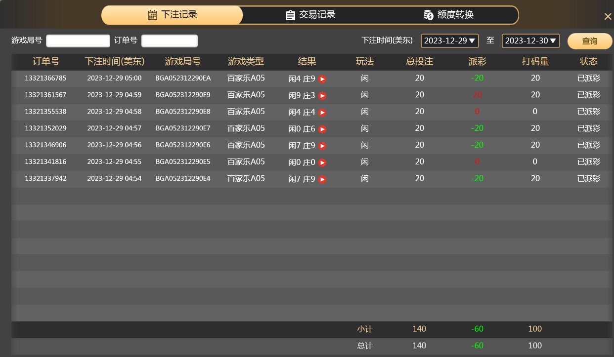Open the 交易记录 tab
The height and width of the screenshot is (357, 614).
[310, 15]
